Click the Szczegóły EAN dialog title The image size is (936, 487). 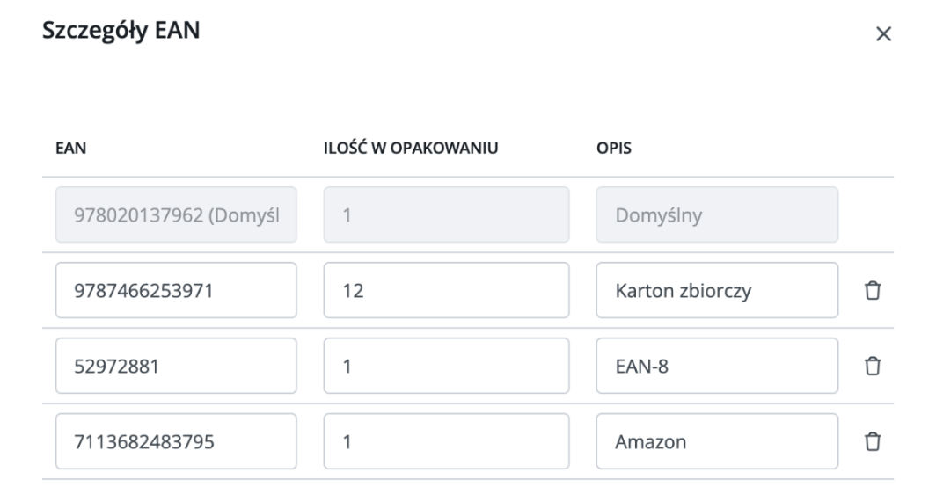pos(121,31)
